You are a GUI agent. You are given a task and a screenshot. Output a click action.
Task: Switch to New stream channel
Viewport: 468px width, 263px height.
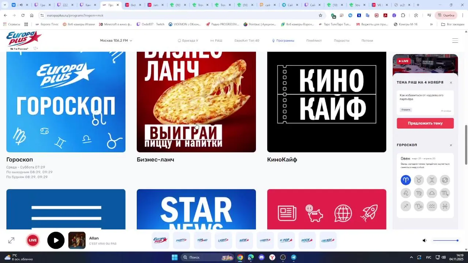click(244, 240)
